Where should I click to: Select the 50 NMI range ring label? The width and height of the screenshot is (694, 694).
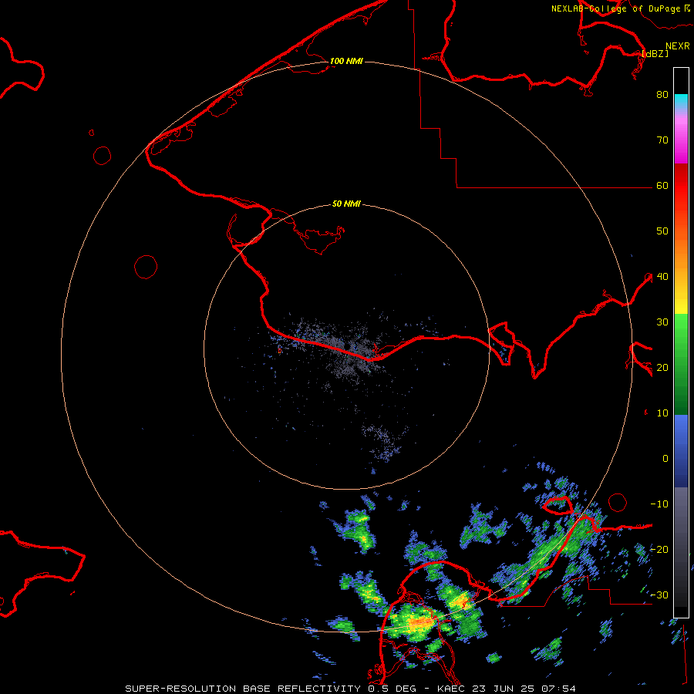(346, 204)
